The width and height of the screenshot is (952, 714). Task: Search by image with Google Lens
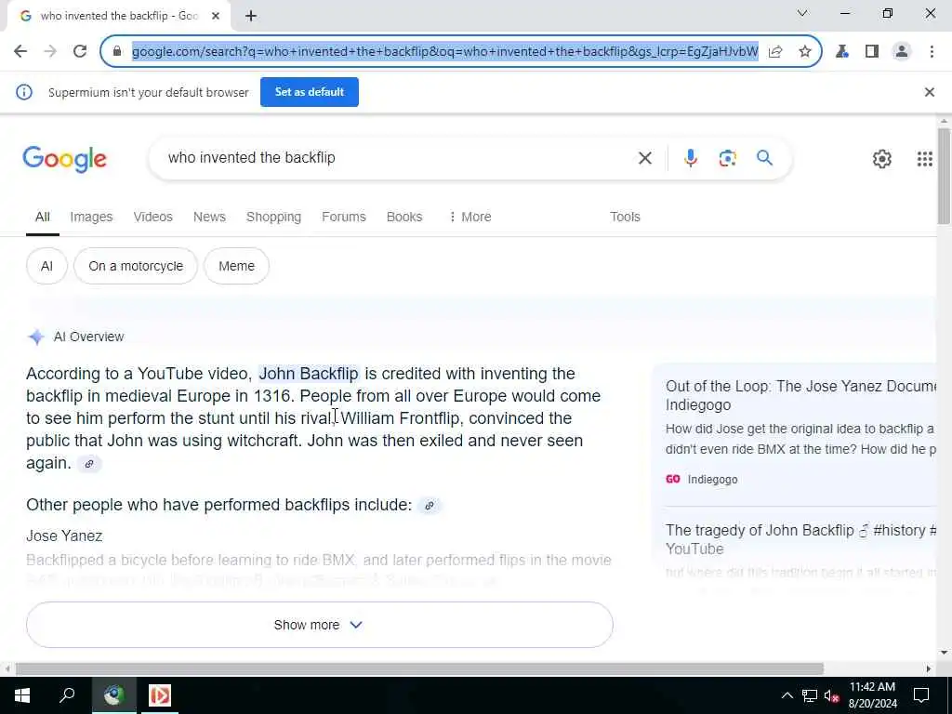click(727, 158)
